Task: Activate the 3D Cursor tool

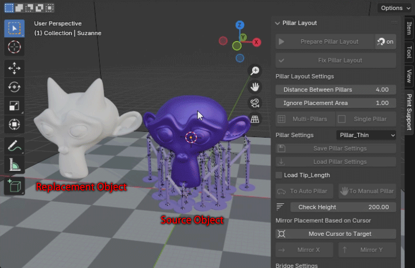Action: (x=14, y=47)
